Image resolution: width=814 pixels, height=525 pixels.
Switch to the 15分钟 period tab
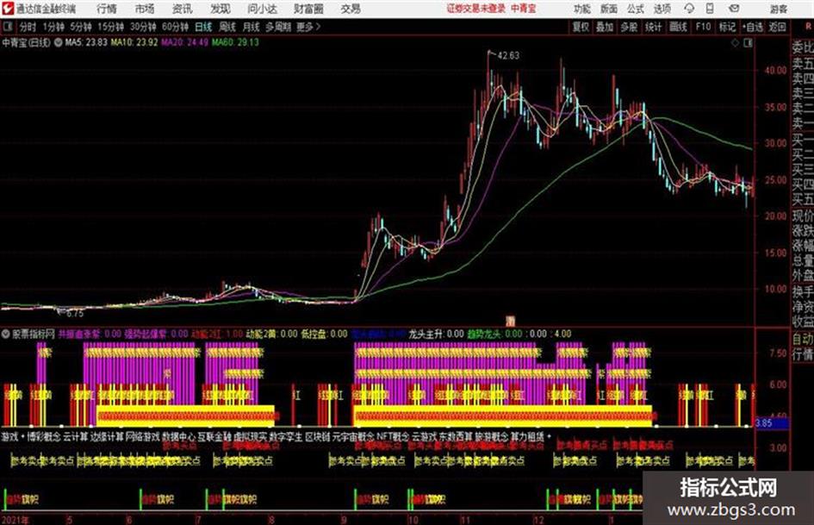110,27
